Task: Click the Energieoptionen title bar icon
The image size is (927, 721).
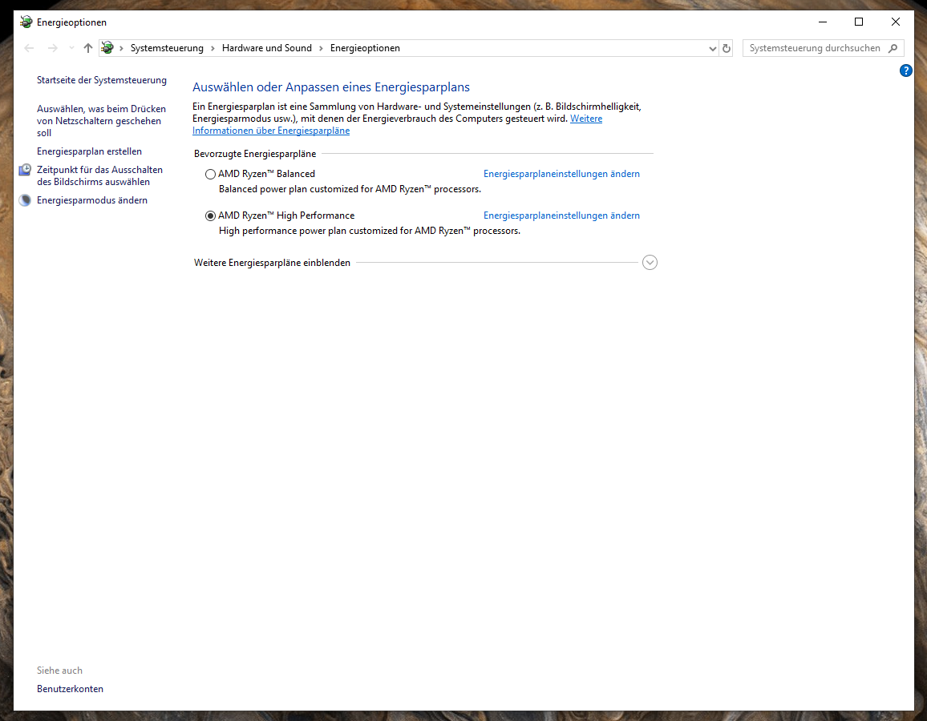Action: [x=26, y=22]
